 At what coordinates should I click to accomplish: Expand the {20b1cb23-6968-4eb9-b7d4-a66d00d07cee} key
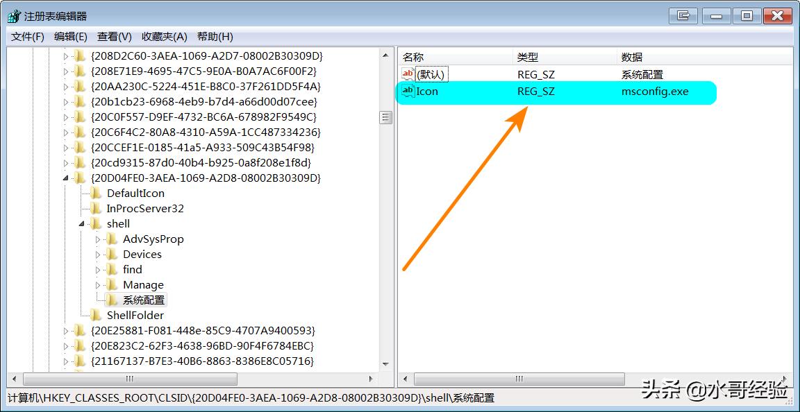(65, 102)
